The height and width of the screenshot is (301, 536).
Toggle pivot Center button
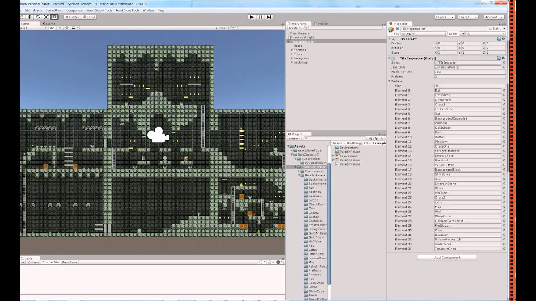pos(72,17)
